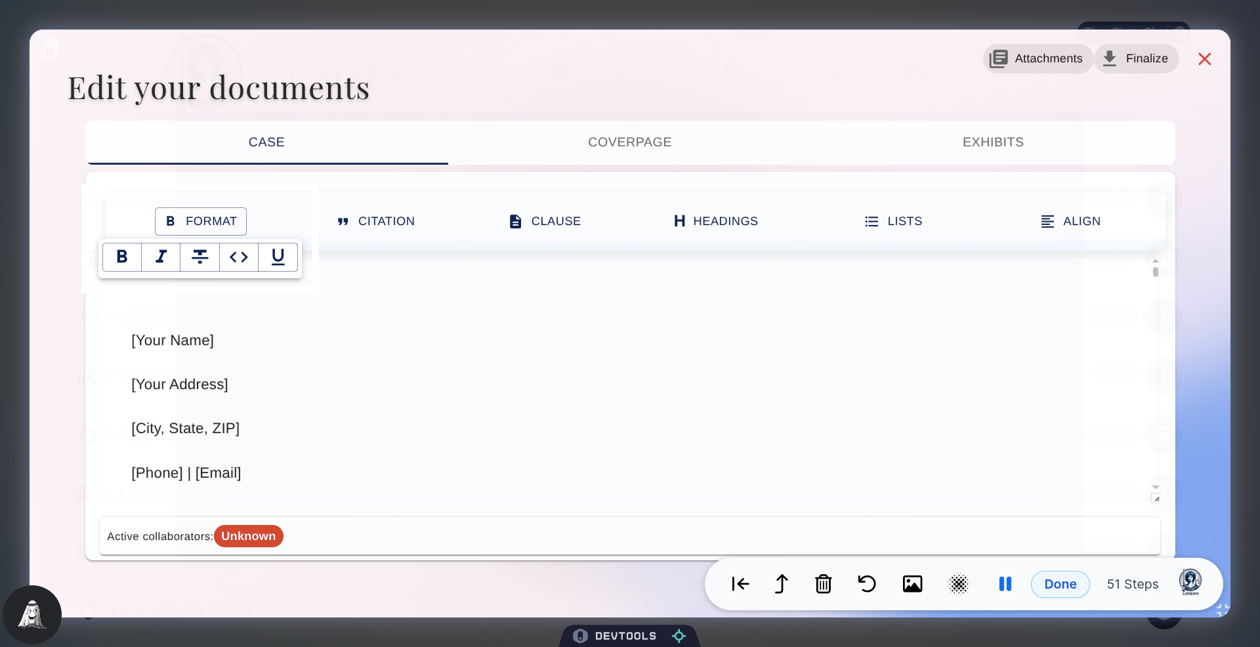
Task: Click the Unknown collaborator badge
Action: [x=248, y=536]
